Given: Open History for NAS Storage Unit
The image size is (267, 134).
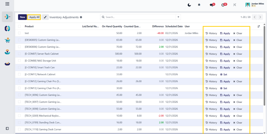Looking at the screenshot, I should click(211, 61).
